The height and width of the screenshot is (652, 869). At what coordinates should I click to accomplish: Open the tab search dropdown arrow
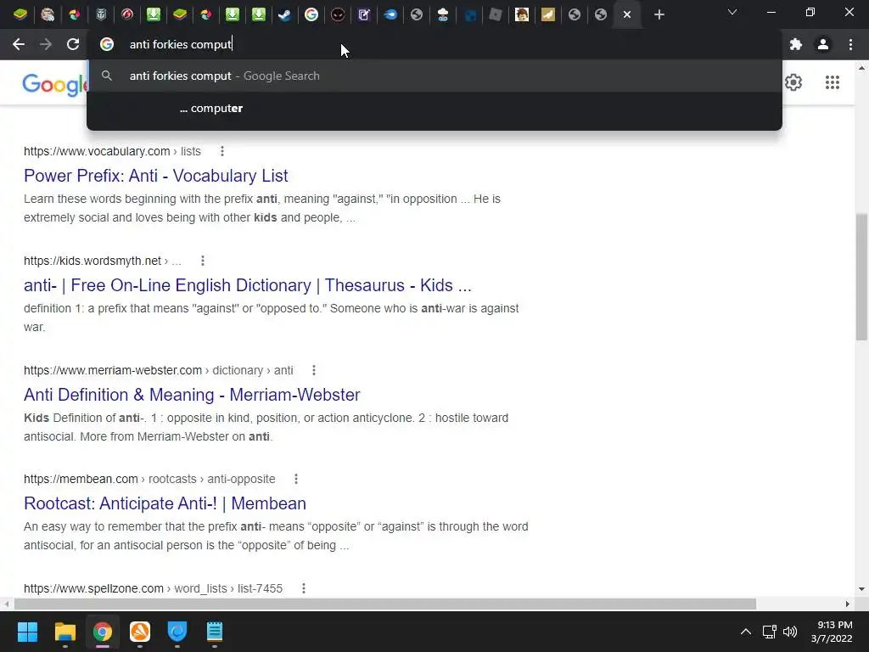click(732, 12)
